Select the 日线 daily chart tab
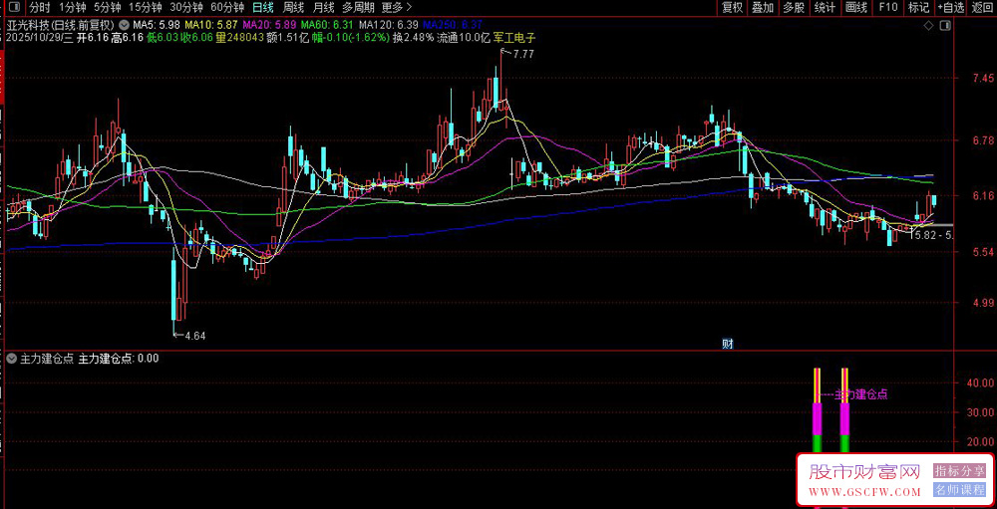The height and width of the screenshot is (509, 997). pyautogui.click(x=262, y=8)
